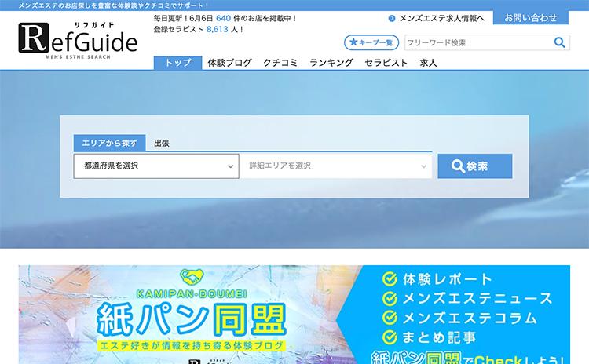Open the 求人 navigation item
Viewport: 589px width, 364px height.
(428, 63)
